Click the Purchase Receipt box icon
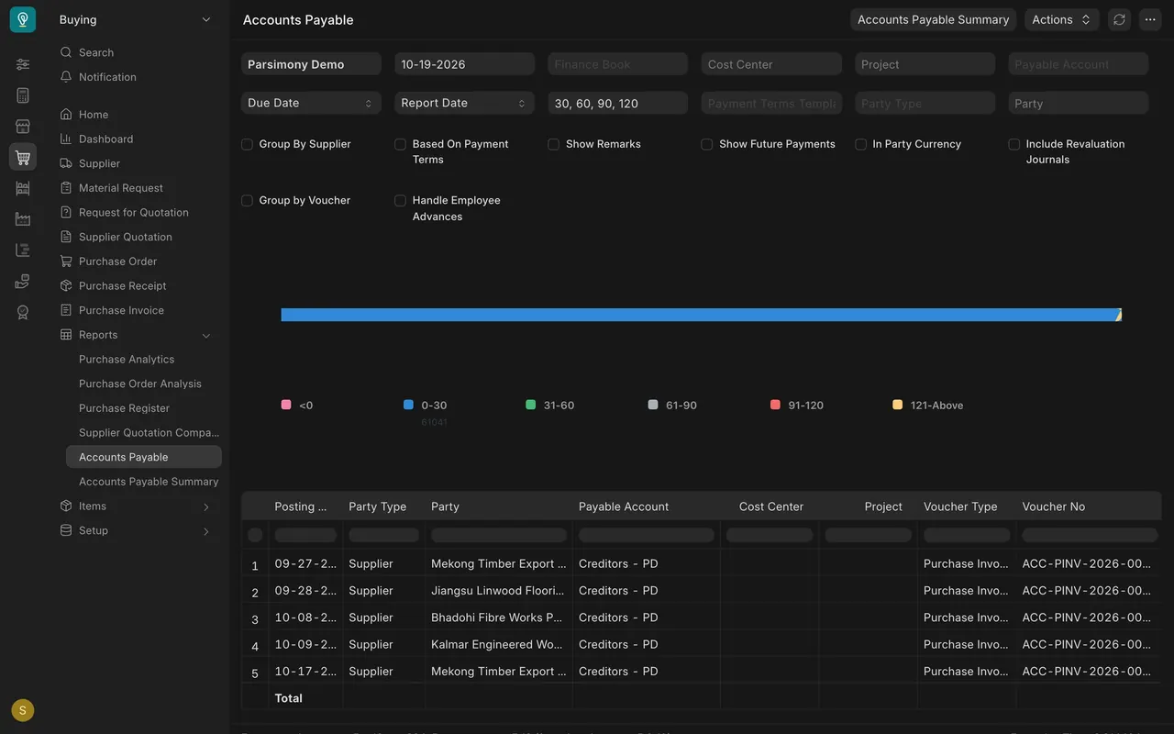This screenshot has width=1174, height=734. pos(66,285)
